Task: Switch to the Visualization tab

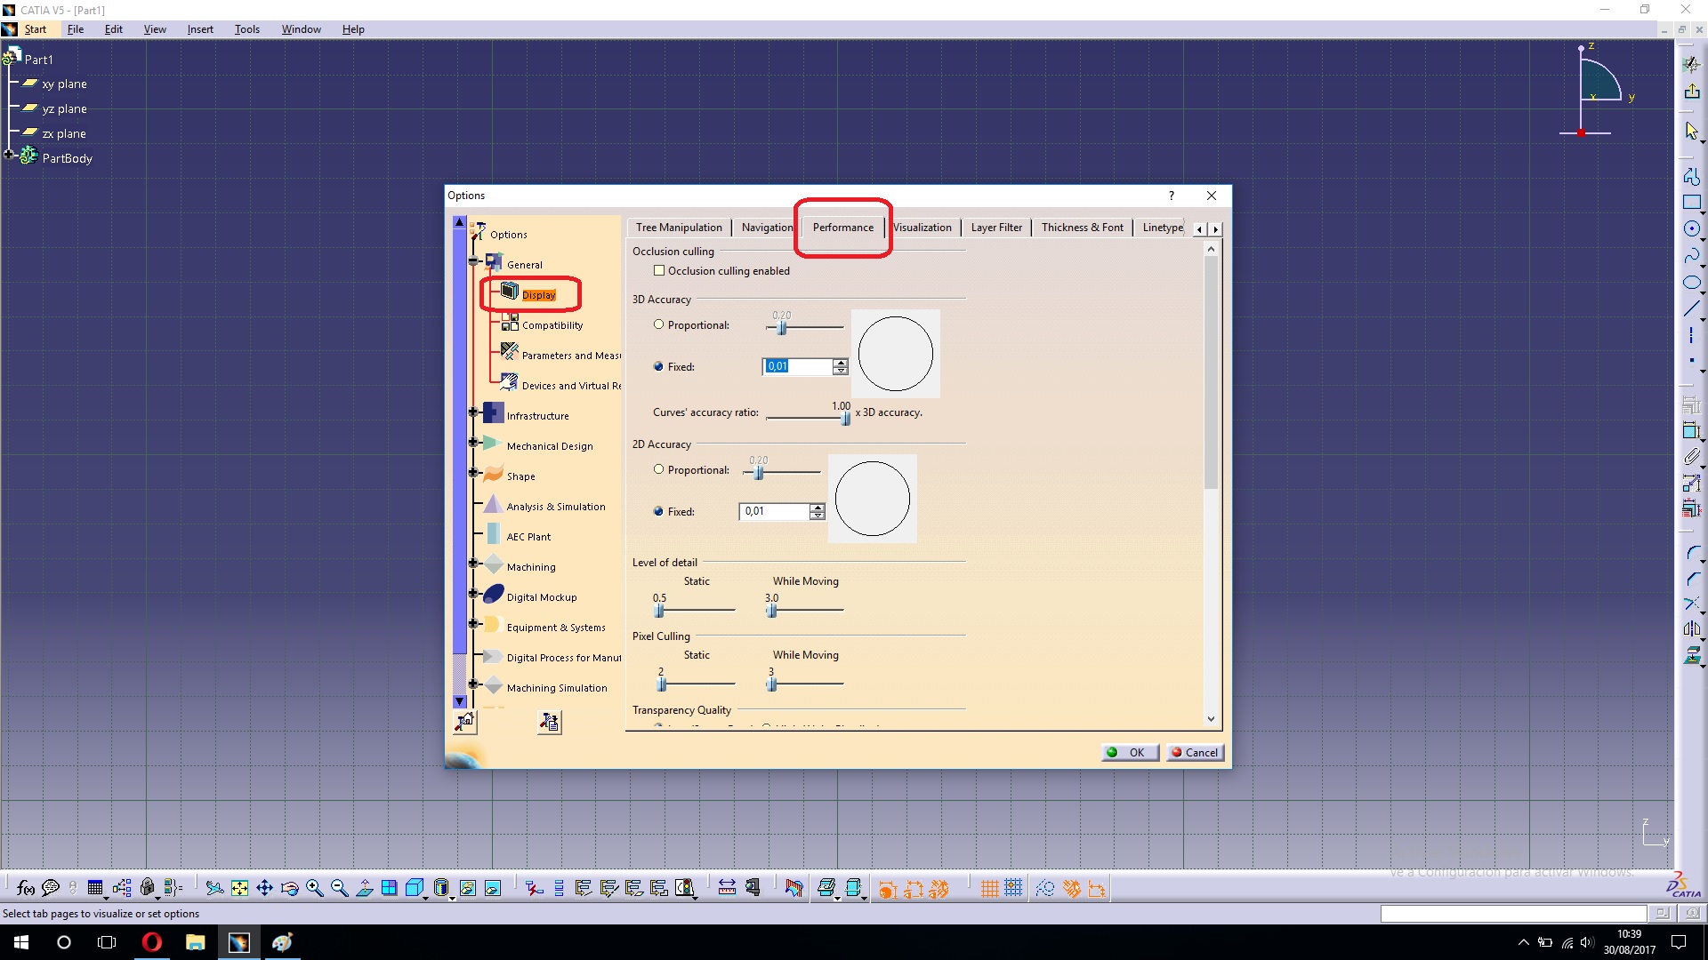Action: tap(923, 227)
